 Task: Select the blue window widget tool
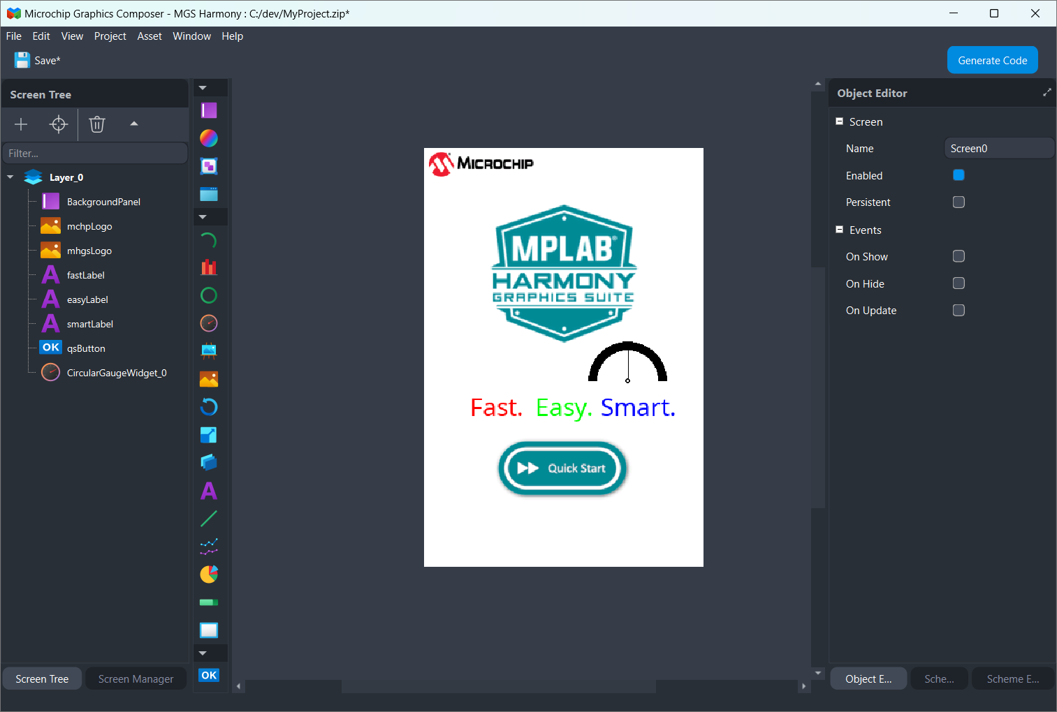209,194
